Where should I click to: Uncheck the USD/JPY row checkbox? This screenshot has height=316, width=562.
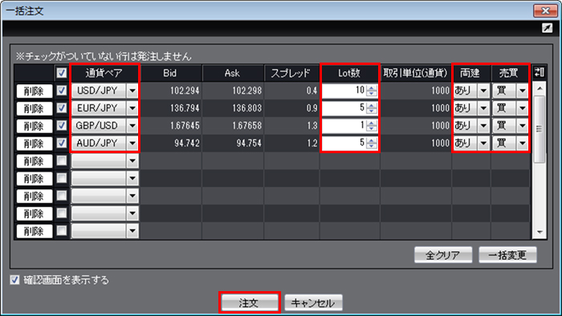coord(62,91)
